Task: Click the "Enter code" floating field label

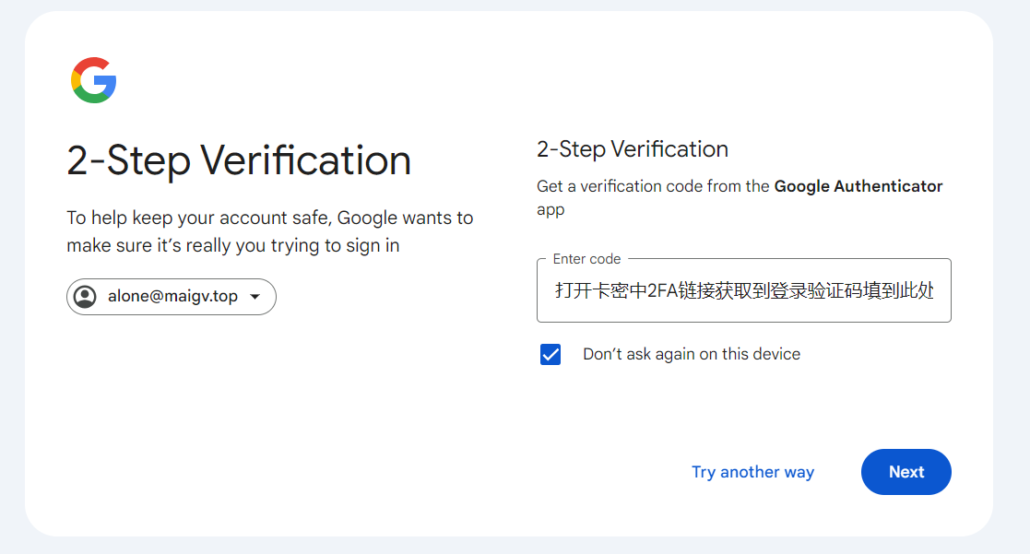Action: click(x=586, y=259)
